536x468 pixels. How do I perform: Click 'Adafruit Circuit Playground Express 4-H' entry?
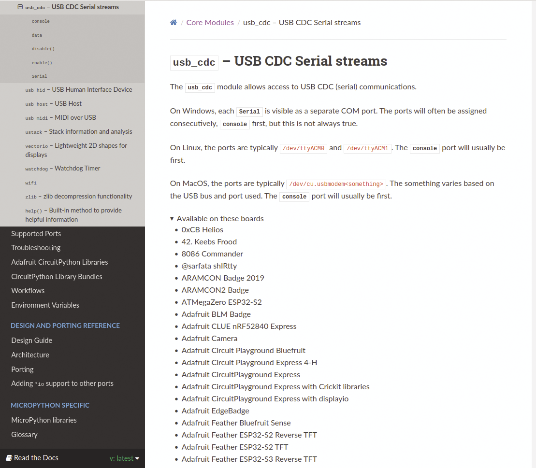point(249,362)
